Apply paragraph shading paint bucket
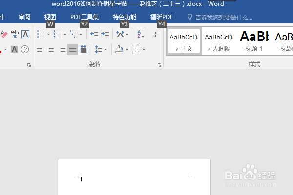 pyautogui.click(x=119, y=49)
